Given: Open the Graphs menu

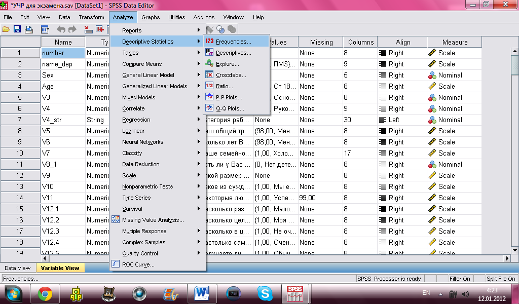Looking at the screenshot, I should pos(151,17).
